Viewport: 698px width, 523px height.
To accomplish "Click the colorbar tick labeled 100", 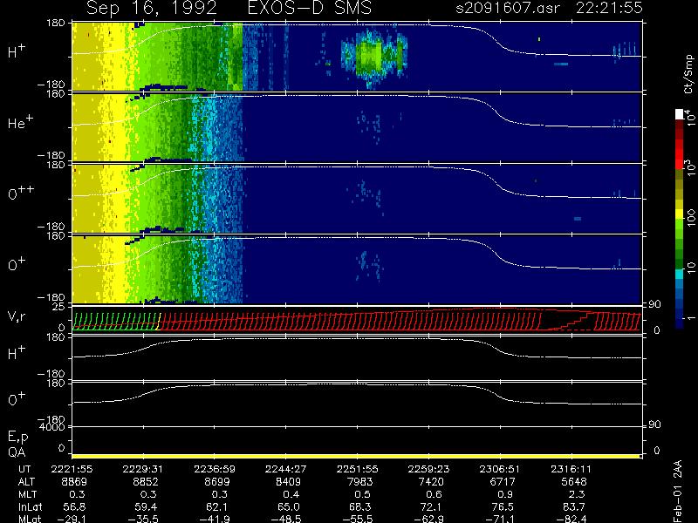I will click(691, 217).
